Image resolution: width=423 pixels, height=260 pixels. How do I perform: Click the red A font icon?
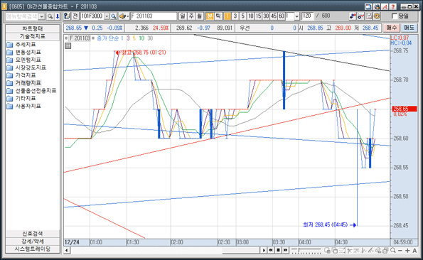(x=385, y=6)
